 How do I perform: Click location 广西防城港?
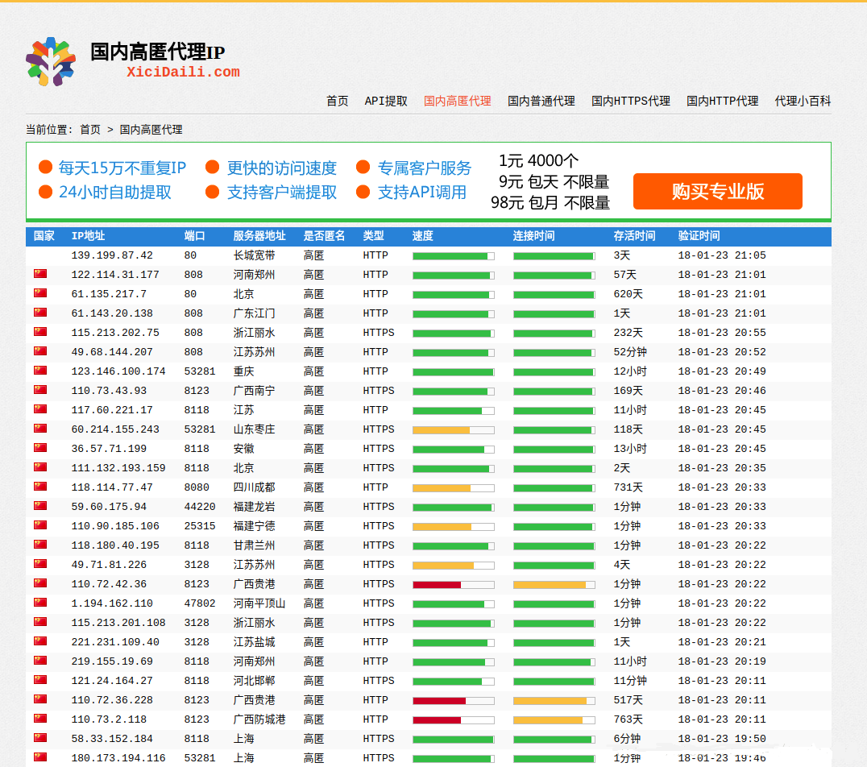[x=259, y=719]
